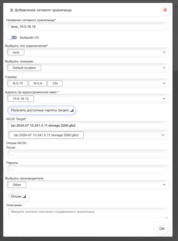Screen dimensions: 178x241
Task: Click Получить доступные таргеты button
Action: (42, 110)
